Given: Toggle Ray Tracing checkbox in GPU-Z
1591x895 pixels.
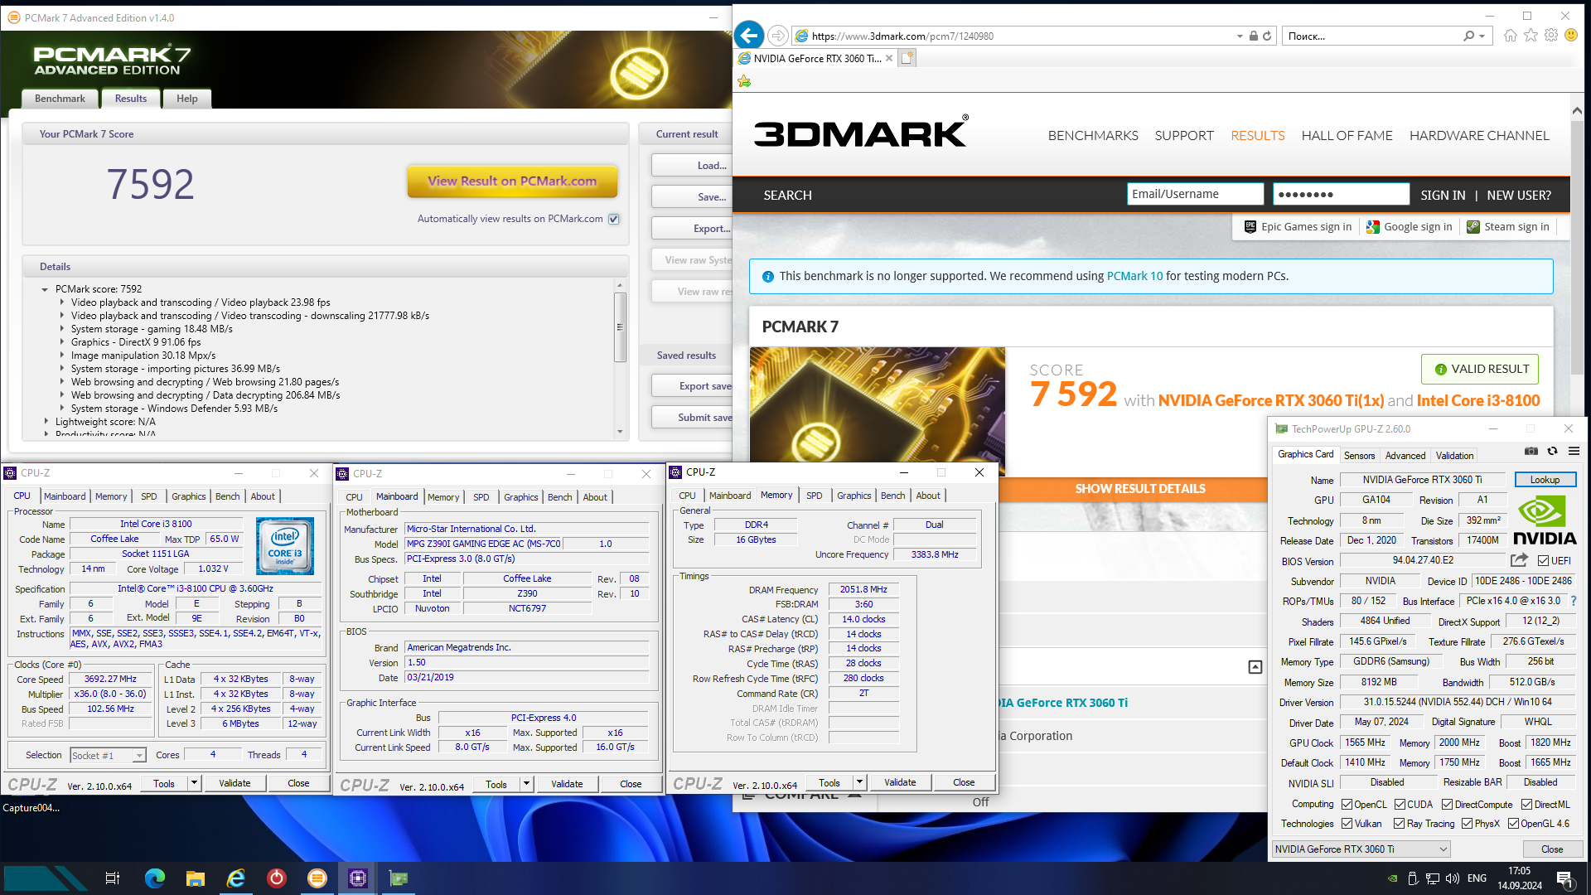Looking at the screenshot, I should click(x=1399, y=824).
